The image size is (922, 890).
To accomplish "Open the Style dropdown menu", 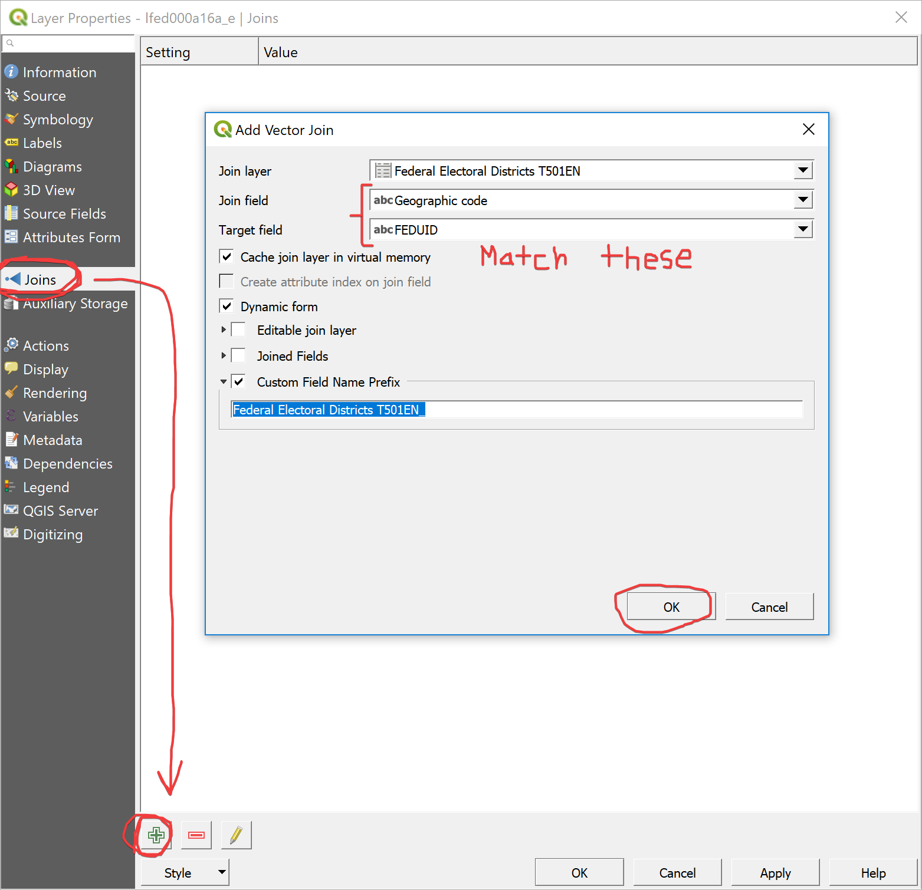I will tap(185, 873).
